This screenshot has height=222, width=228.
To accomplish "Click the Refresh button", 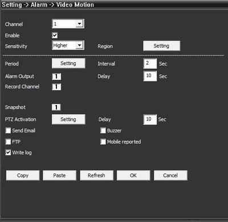I will (96, 175).
